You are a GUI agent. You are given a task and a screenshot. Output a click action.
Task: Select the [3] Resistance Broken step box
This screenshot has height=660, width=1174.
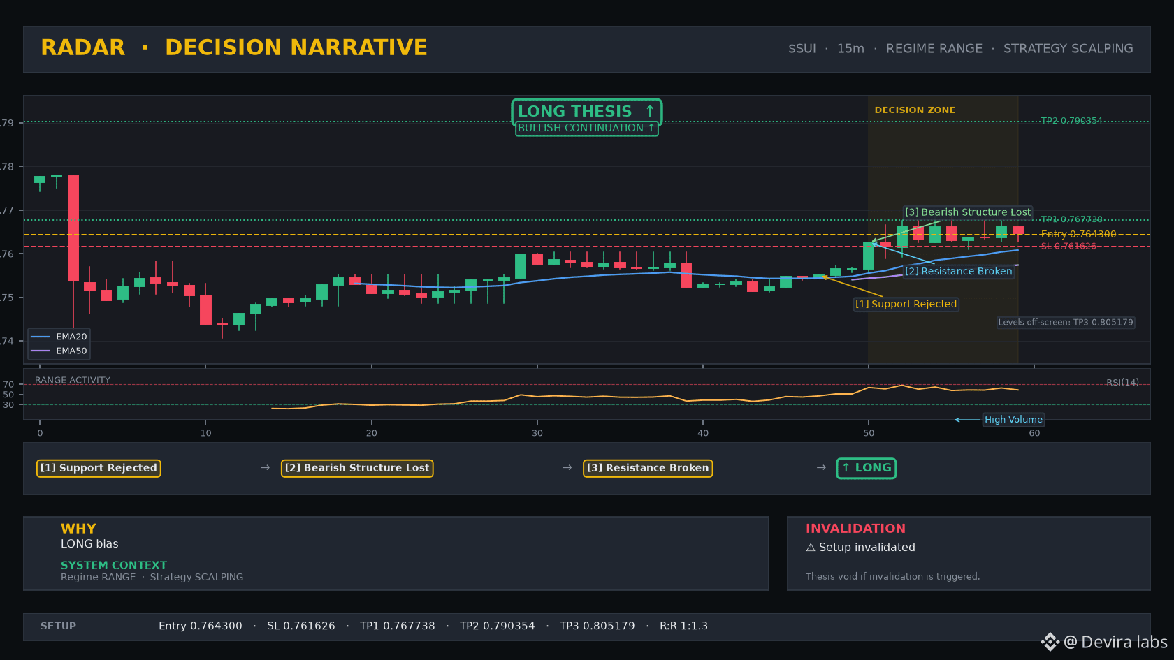click(x=648, y=468)
